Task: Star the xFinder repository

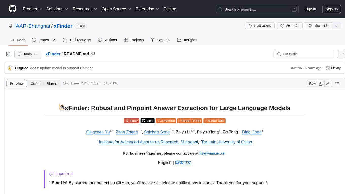Action: (x=318, y=26)
